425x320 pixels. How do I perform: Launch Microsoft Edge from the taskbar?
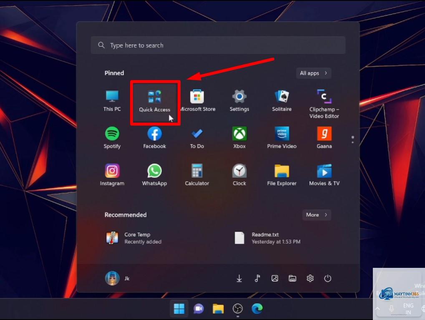coord(257,309)
